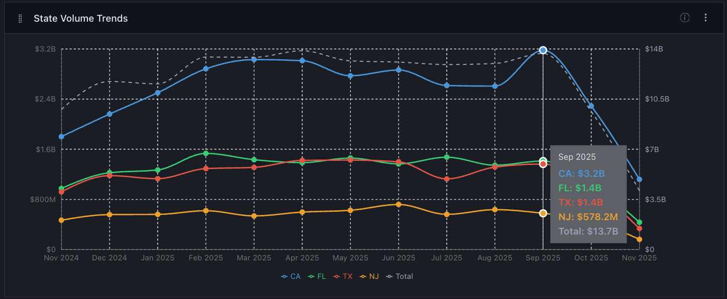Click the NJ Sep 2025 data point
The image size is (727, 299).
coord(543,212)
